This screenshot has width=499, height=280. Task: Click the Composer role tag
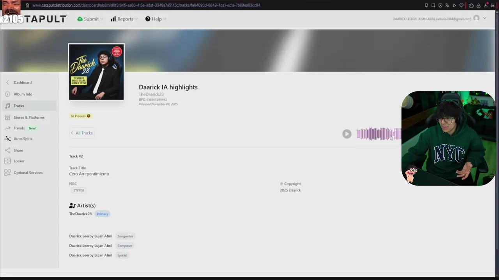tap(125, 246)
